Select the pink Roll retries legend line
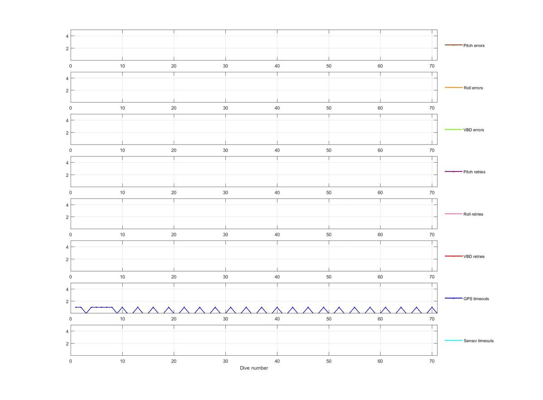The height and width of the screenshot is (400, 543). tap(453, 214)
